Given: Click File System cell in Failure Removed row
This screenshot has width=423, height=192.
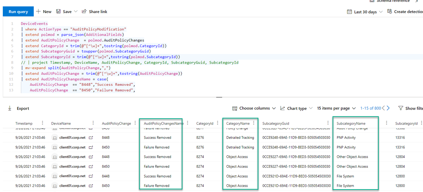Looking at the screenshot, I should click(345, 185).
